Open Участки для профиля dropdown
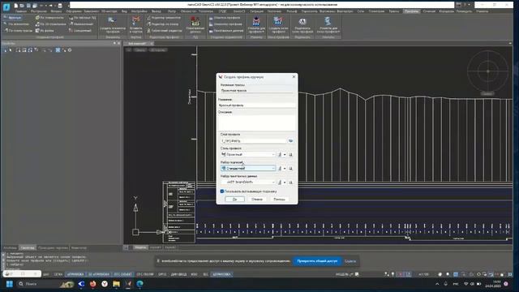Screen dimensions: 519x292 (256, 25)
